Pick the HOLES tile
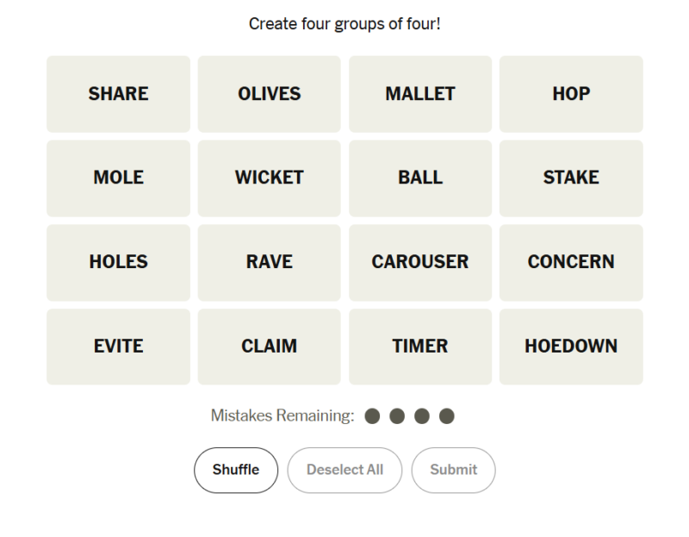Screen dimensions: 689x537 (118, 262)
